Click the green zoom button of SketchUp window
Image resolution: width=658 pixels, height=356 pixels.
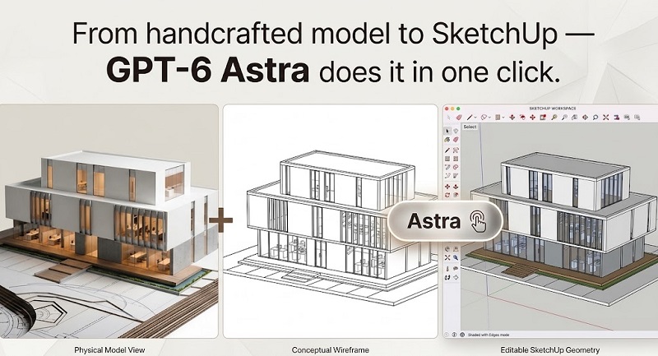(x=458, y=109)
